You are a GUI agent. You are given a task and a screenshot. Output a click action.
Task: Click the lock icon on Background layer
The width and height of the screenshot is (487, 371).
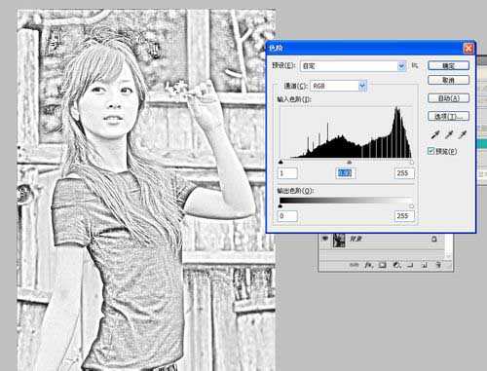pos(434,240)
